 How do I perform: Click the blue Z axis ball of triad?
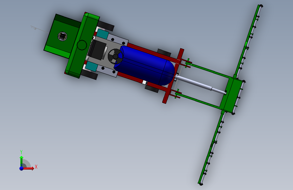tap(22, 168)
